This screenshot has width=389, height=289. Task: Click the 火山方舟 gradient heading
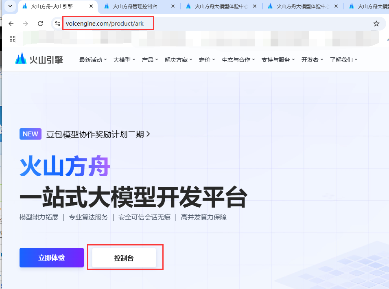tap(65, 166)
